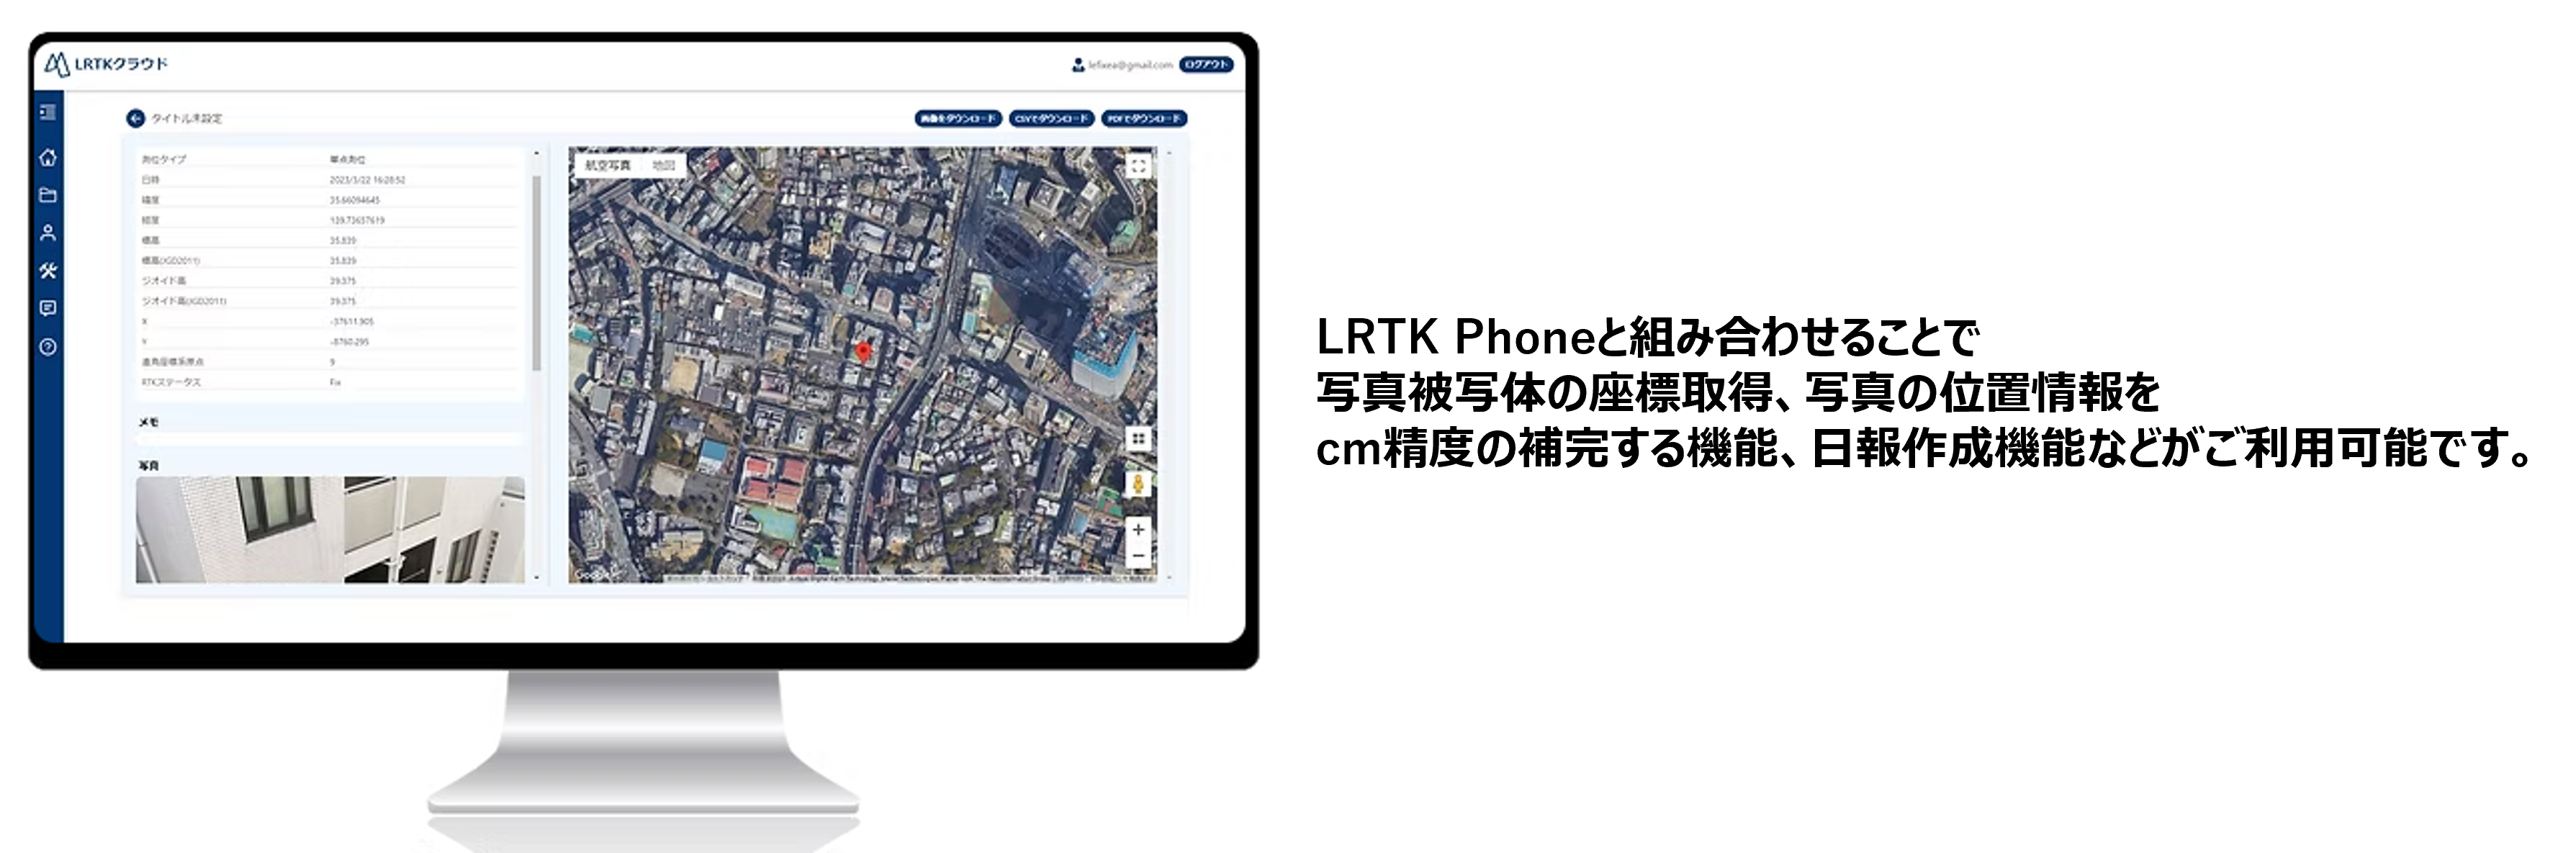Click the PDFでダウンロード button

[1143, 118]
